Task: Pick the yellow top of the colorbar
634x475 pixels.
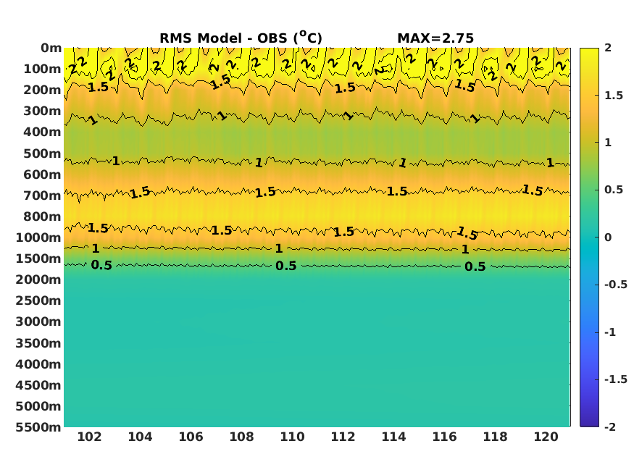Action: [589, 51]
